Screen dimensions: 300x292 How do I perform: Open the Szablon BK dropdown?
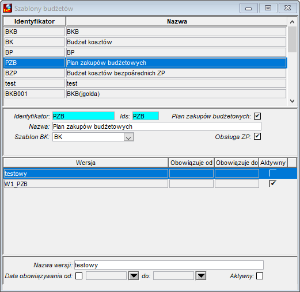click(x=128, y=137)
